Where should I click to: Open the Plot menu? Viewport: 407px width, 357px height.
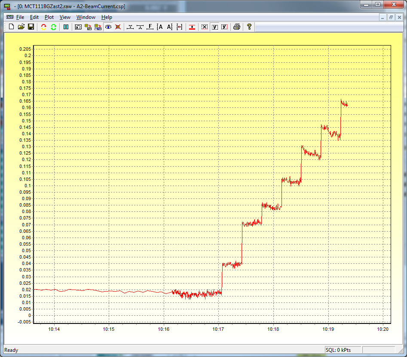point(49,17)
